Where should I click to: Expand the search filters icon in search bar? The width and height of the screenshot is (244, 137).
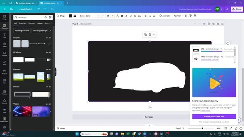coord(50,18)
